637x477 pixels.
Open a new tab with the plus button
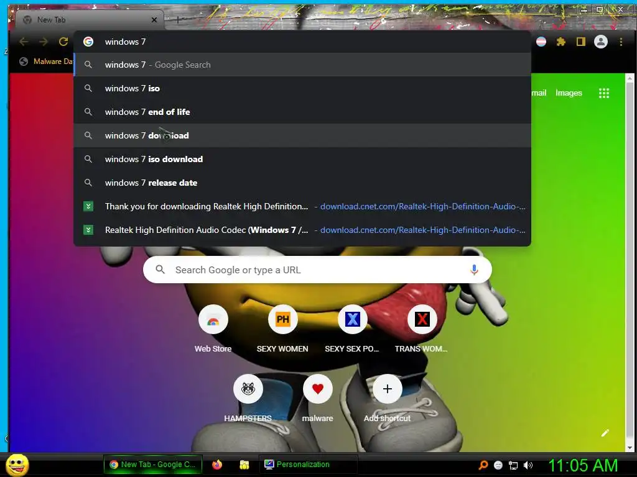point(178,19)
